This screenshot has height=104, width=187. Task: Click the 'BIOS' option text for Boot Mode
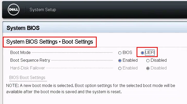[x=127, y=53]
